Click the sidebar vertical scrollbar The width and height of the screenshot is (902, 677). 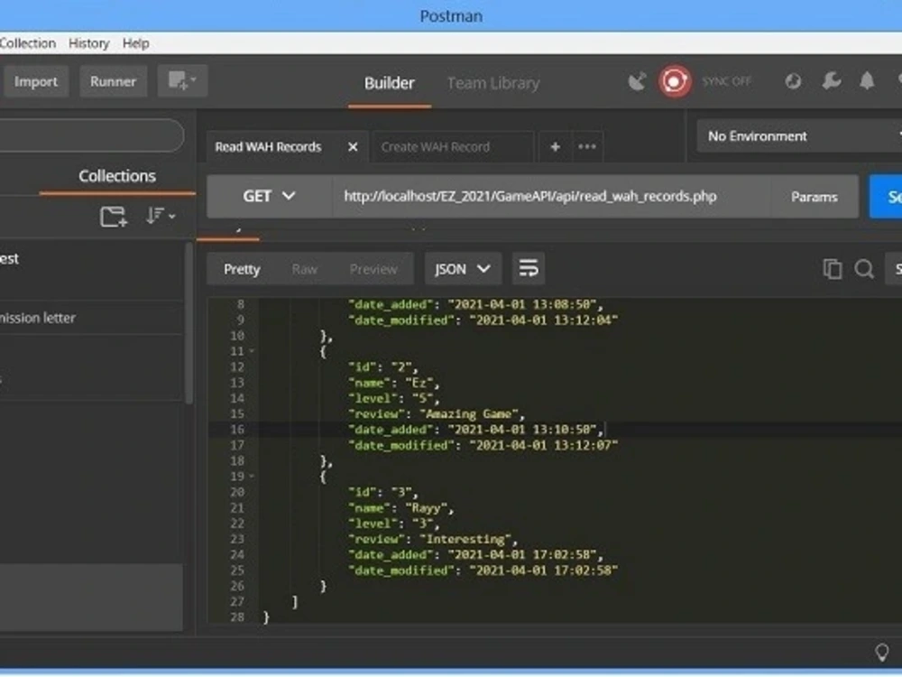(189, 322)
